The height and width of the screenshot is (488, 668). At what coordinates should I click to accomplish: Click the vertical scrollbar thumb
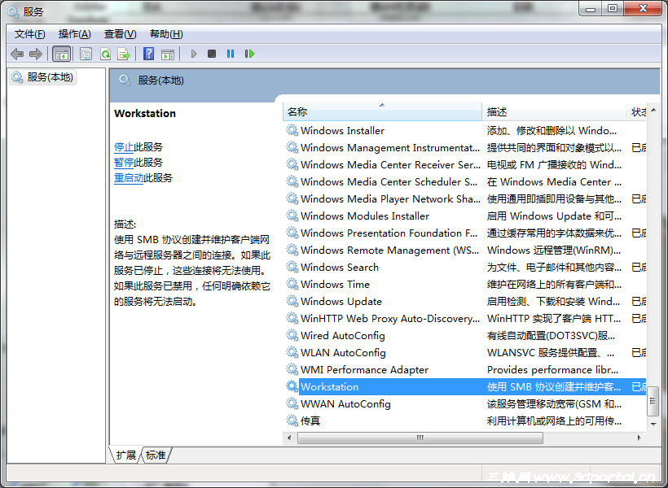click(x=653, y=401)
